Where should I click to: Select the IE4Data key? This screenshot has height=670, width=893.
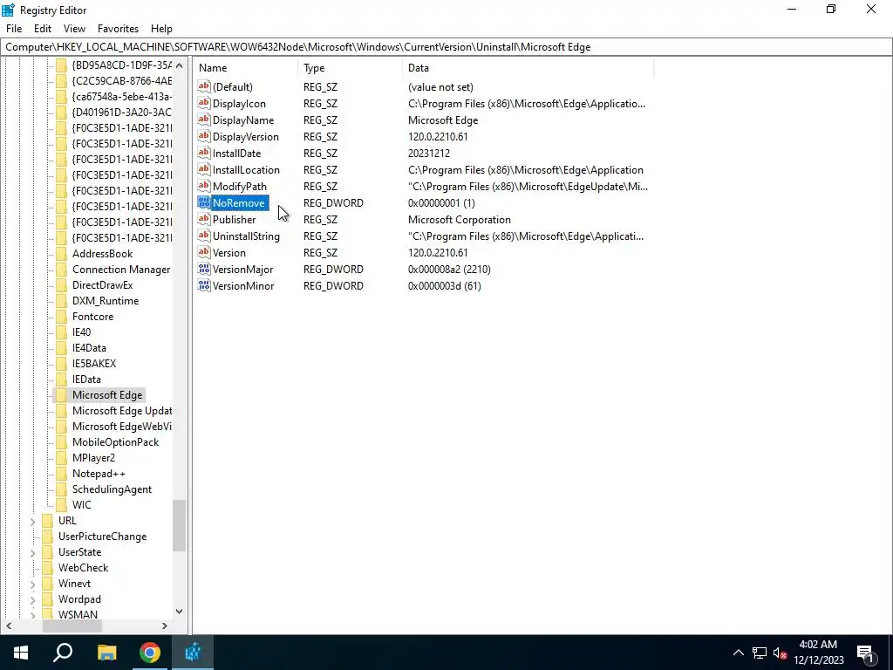pyautogui.click(x=89, y=347)
